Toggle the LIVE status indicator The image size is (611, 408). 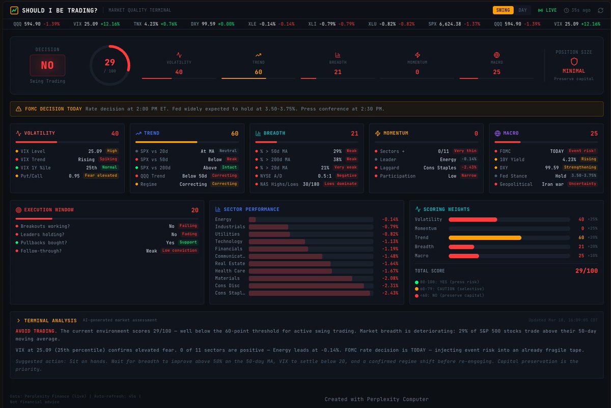pyautogui.click(x=546, y=10)
